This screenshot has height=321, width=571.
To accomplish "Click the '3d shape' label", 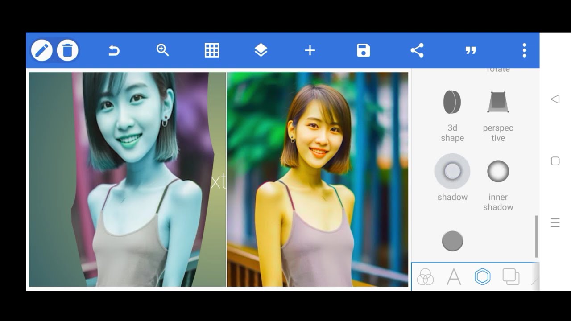I will (x=452, y=133).
